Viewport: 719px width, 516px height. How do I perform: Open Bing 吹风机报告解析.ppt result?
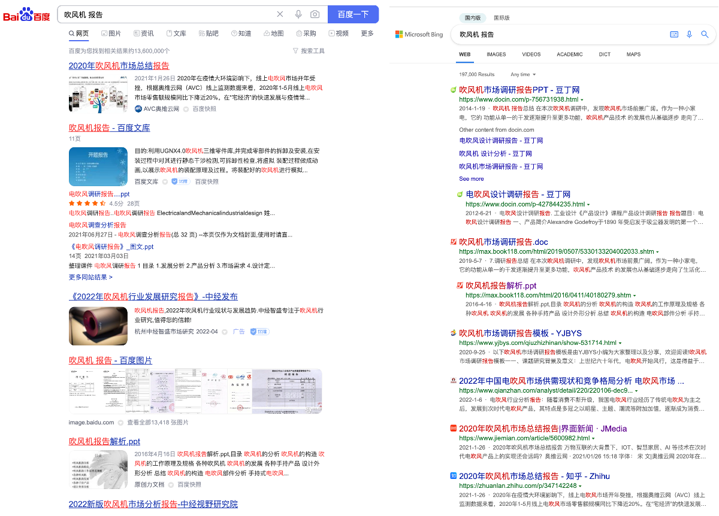pyautogui.click(x=501, y=286)
